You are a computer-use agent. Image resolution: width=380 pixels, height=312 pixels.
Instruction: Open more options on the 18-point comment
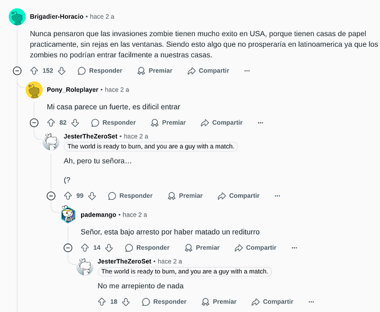pyautogui.click(x=311, y=302)
